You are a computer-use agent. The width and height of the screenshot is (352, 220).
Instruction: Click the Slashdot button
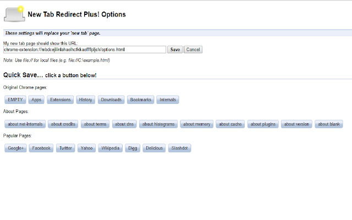click(180, 148)
